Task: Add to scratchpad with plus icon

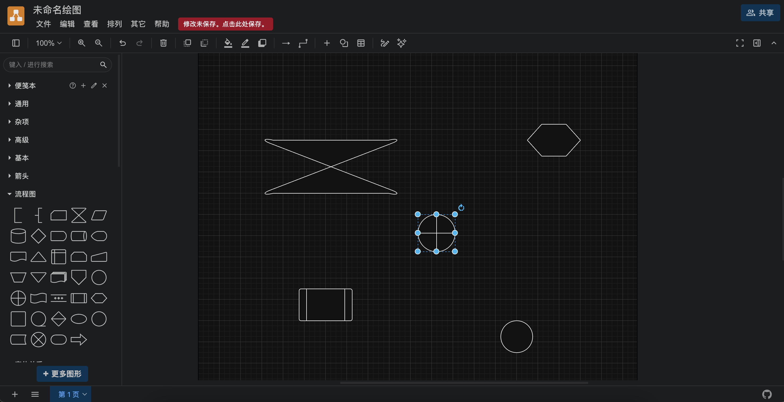Action: tap(83, 85)
